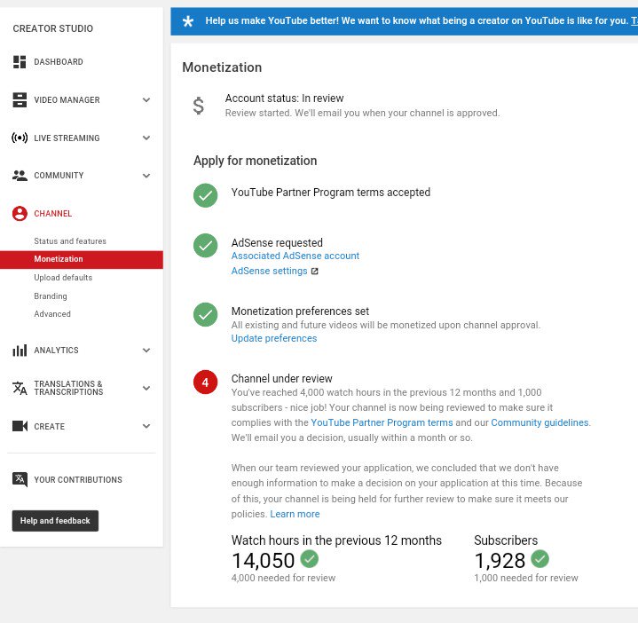Expand the Analytics section chevron
The width and height of the screenshot is (638, 623).
(146, 350)
